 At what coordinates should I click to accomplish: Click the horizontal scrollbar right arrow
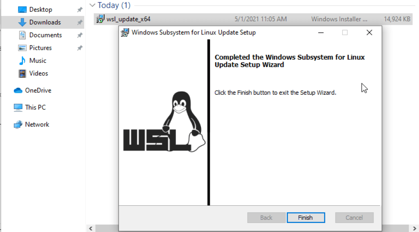click(414, 229)
